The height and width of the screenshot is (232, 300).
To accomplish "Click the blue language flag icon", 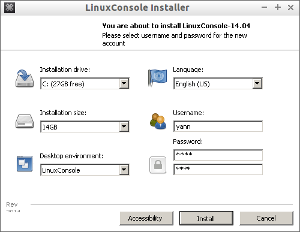I will 157,78.
